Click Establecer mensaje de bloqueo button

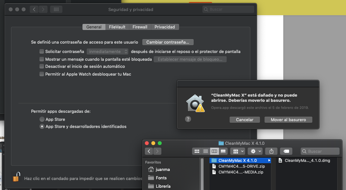pos(190,59)
